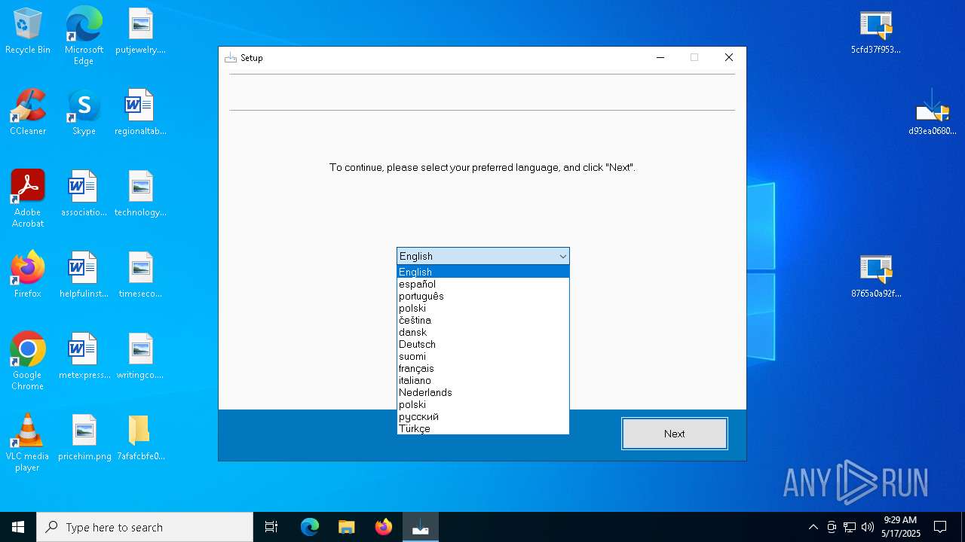
Task: Select the d93ea0680 desktop icon
Action: 933,113
